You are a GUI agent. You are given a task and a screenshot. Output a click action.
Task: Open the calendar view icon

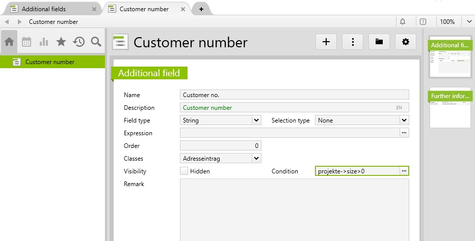pos(27,42)
